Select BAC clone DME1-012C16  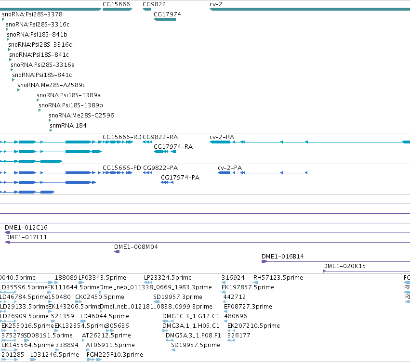point(26,228)
